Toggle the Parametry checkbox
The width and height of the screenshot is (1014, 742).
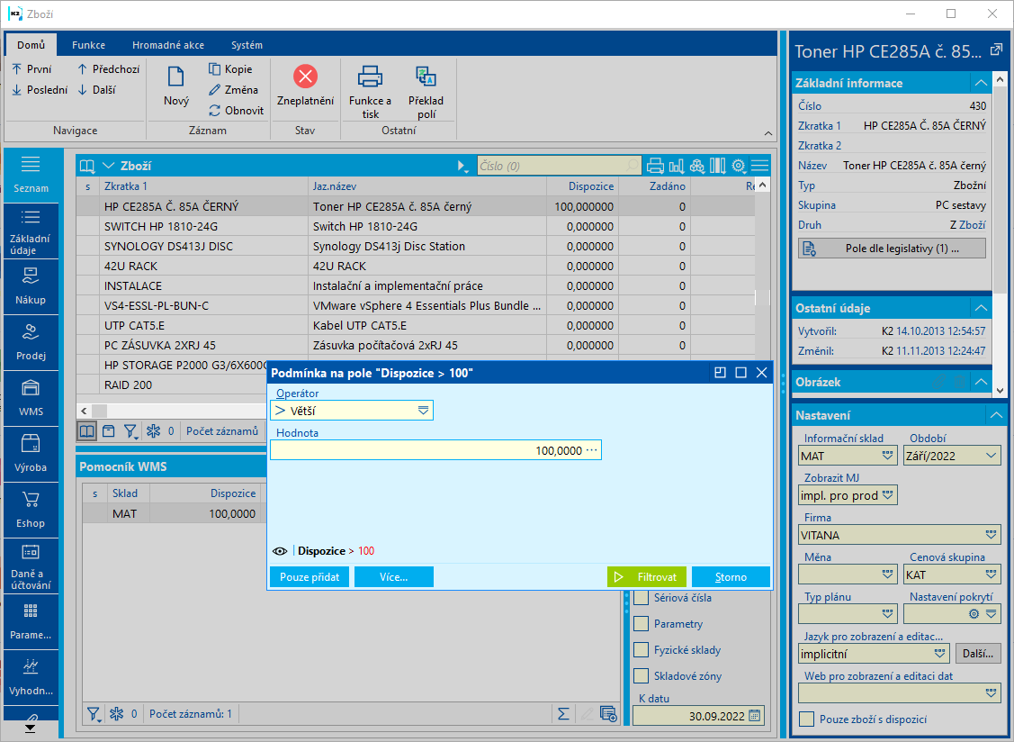pos(641,624)
